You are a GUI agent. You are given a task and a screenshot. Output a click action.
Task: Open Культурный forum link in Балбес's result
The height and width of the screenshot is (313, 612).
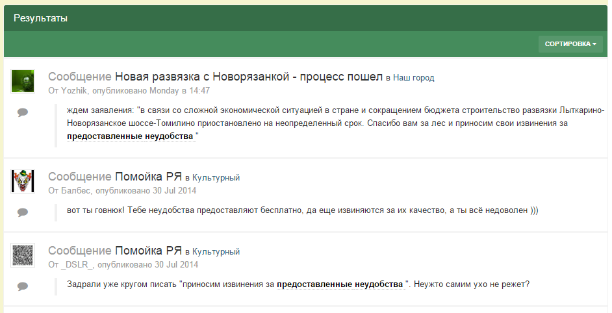[216, 177]
